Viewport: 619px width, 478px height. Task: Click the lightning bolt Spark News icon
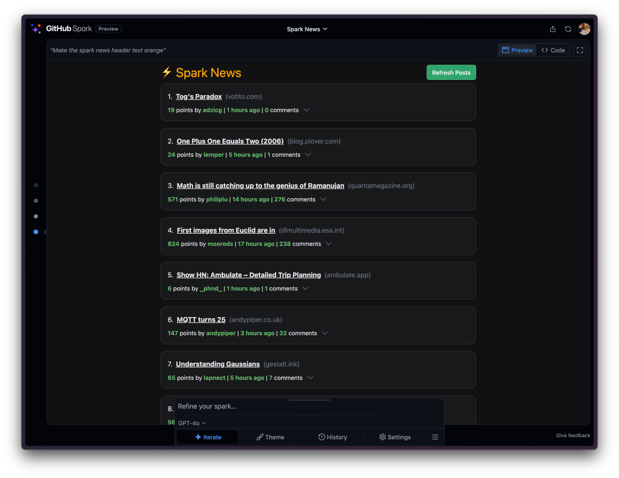pos(167,73)
